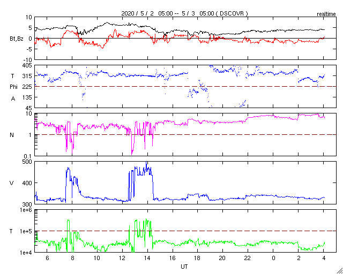
Task: Click hour '8' on the UT time axis
Action: click(x=72, y=258)
